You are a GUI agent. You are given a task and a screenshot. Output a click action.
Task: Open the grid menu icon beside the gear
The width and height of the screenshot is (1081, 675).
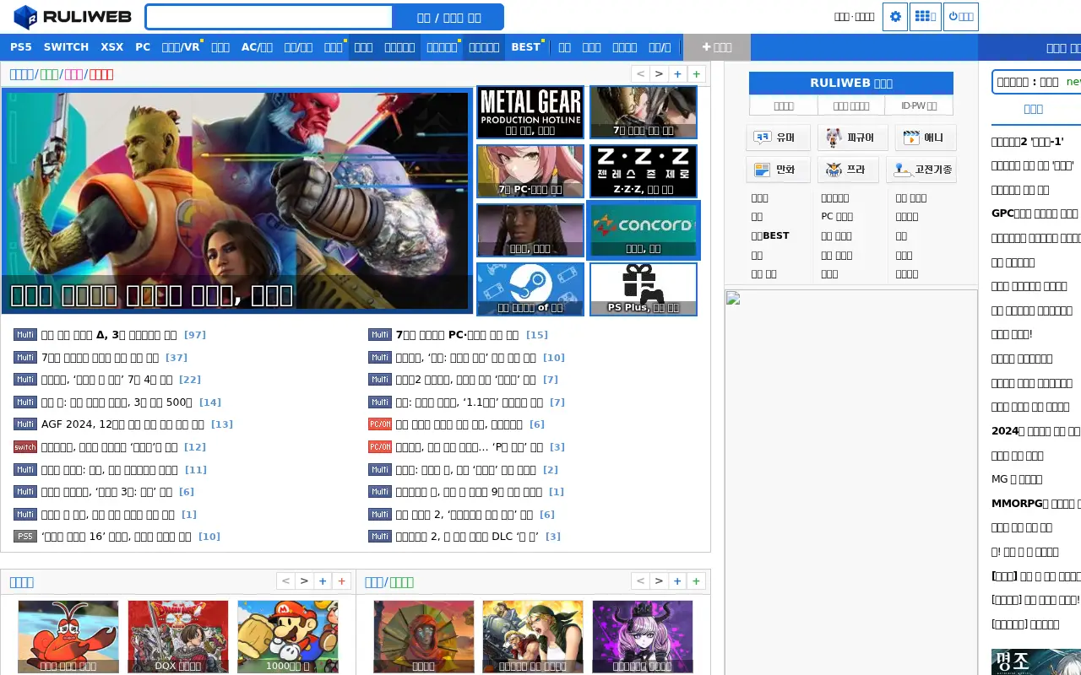(x=925, y=17)
